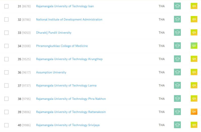This screenshot has height=132, width=201.
Task: Click the orange Q4 quartile badge
Action: 194,112
